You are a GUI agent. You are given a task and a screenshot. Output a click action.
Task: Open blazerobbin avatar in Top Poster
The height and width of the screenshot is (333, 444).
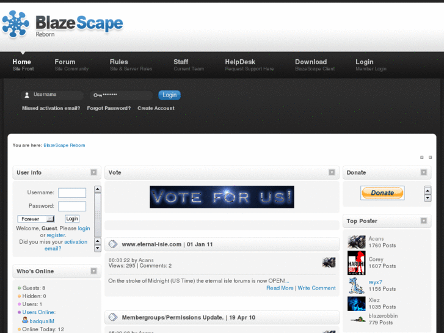(x=358, y=320)
